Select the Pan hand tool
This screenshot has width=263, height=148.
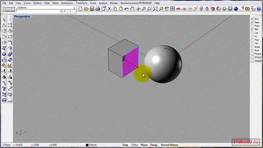point(132,9)
